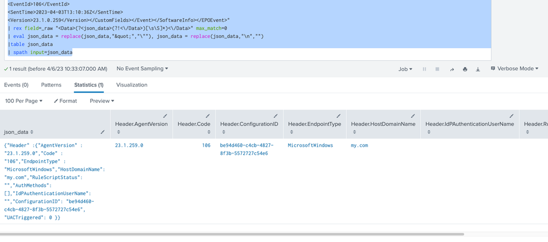Export results with the download icon
The height and width of the screenshot is (242, 548).
tap(478, 70)
